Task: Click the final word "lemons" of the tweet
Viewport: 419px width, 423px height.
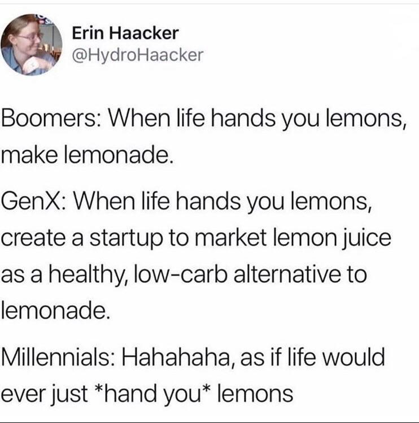Action: click(255, 394)
